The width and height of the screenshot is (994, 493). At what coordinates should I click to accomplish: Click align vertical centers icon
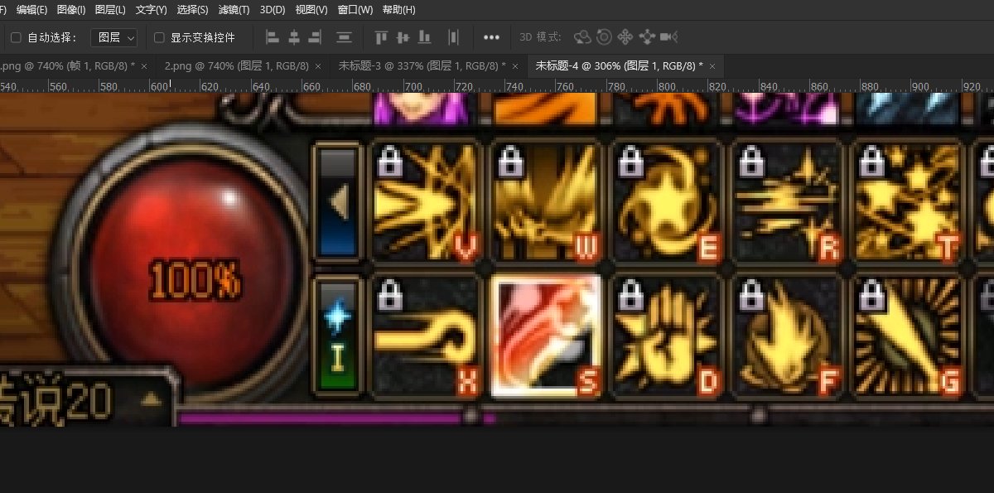click(403, 37)
